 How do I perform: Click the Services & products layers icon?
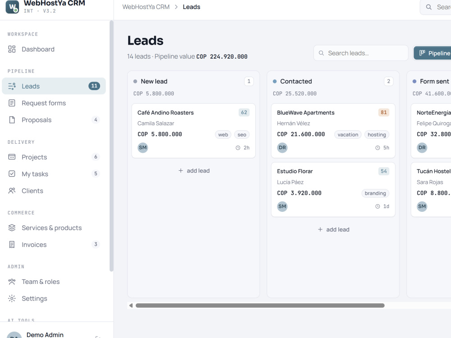coord(12,228)
